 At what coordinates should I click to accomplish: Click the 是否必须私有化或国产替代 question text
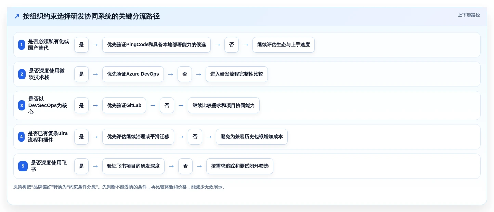49,45
